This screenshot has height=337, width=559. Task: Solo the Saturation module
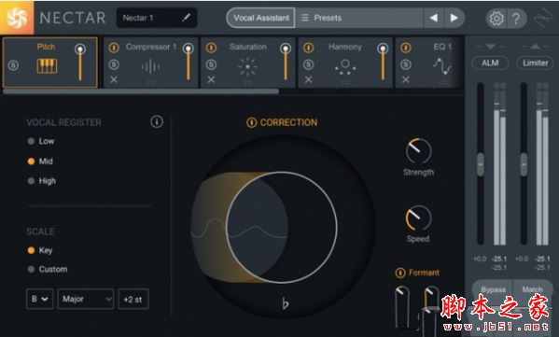pyautogui.click(x=211, y=65)
